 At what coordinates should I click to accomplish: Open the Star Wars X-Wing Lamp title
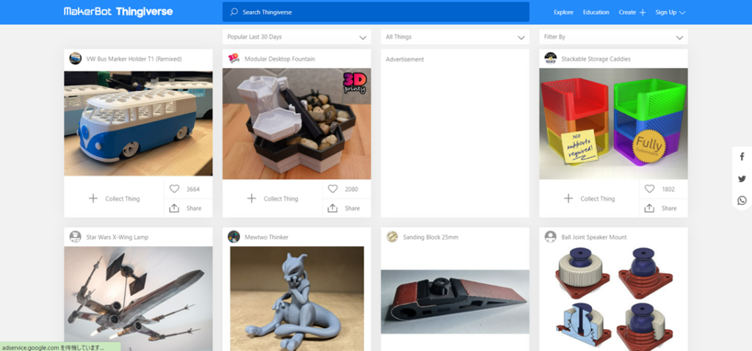pos(117,237)
